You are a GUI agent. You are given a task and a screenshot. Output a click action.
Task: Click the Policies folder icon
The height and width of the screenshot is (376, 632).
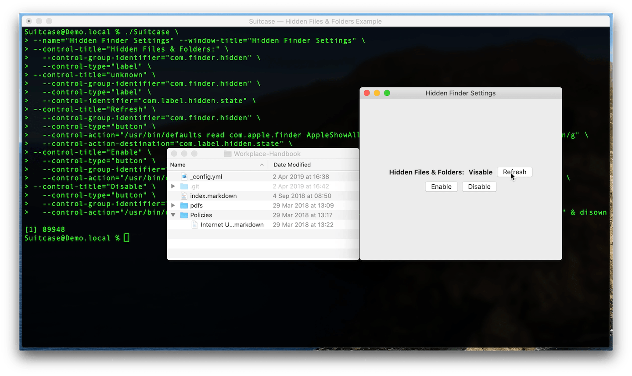[184, 215]
